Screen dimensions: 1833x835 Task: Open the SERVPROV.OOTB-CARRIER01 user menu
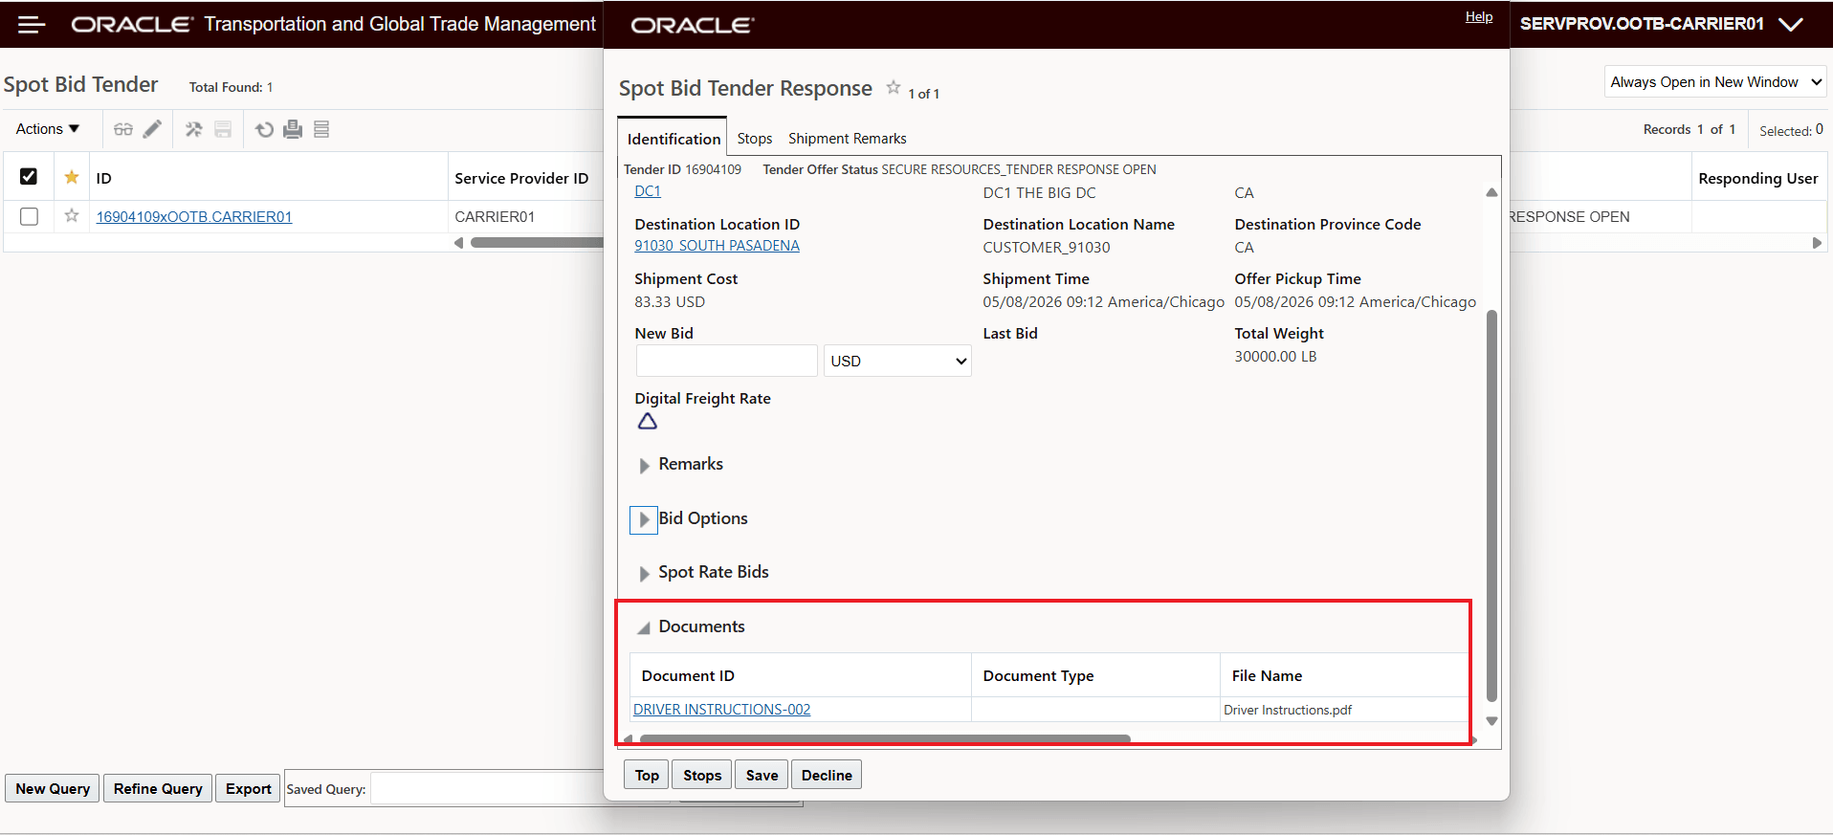point(1661,24)
